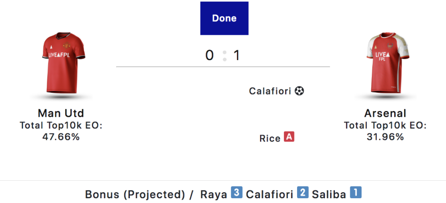Click the bonus 1 badge beside Saliba
Screen dimensions: 446x203
click(x=356, y=193)
